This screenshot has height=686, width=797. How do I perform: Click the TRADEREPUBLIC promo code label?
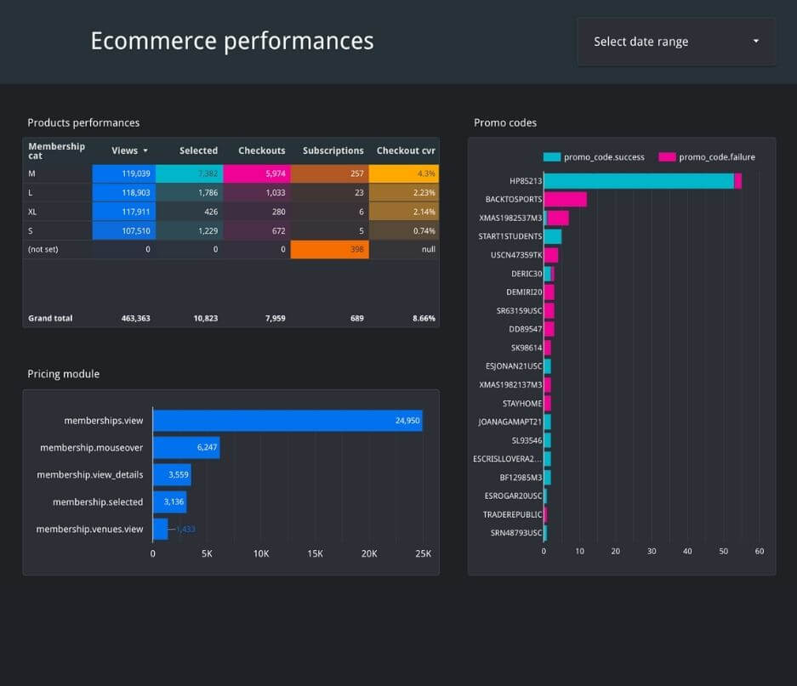(x=512, y=515)
